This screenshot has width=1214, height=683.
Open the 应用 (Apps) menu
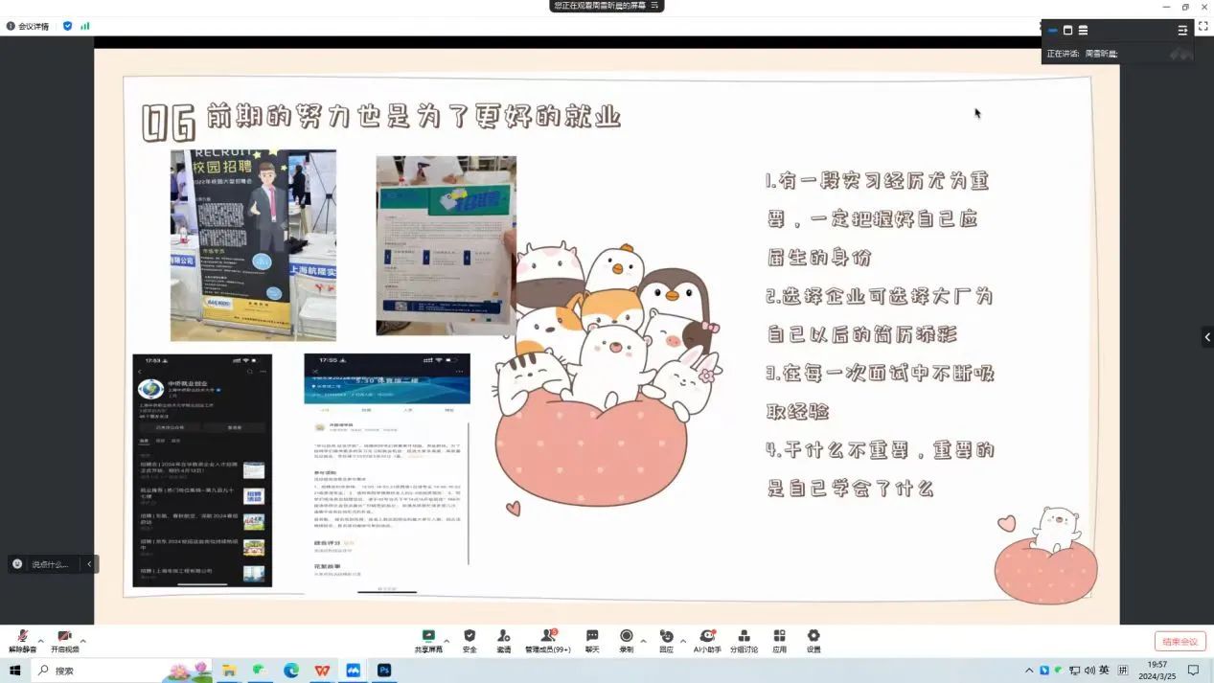[x=779, y=640]
